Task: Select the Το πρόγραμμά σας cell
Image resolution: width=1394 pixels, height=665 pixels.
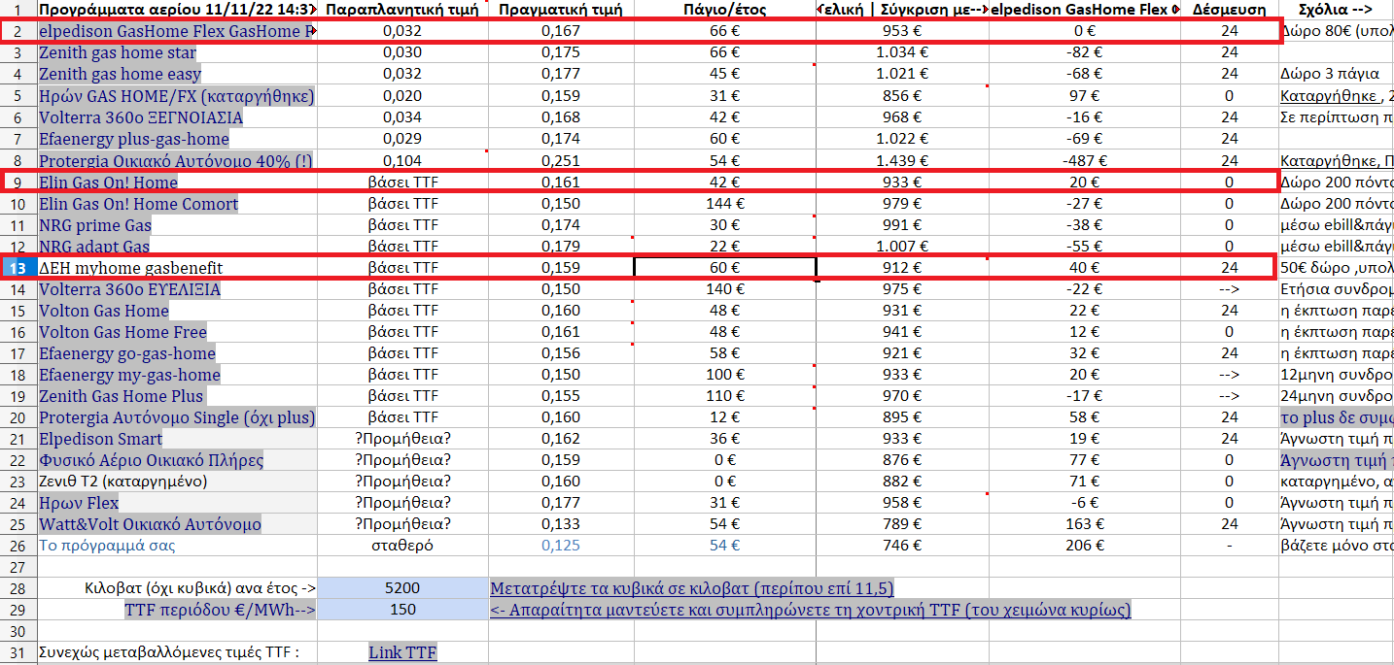Action: tap(177, 546)
